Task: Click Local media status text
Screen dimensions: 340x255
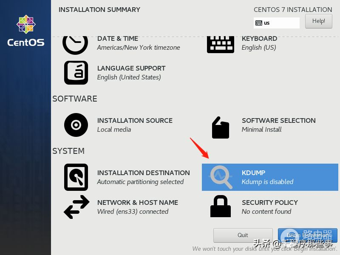Action: [x=114, y=130]
